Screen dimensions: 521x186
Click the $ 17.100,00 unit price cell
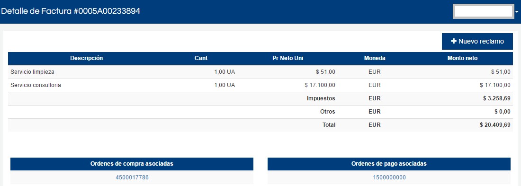pos(320,85)
